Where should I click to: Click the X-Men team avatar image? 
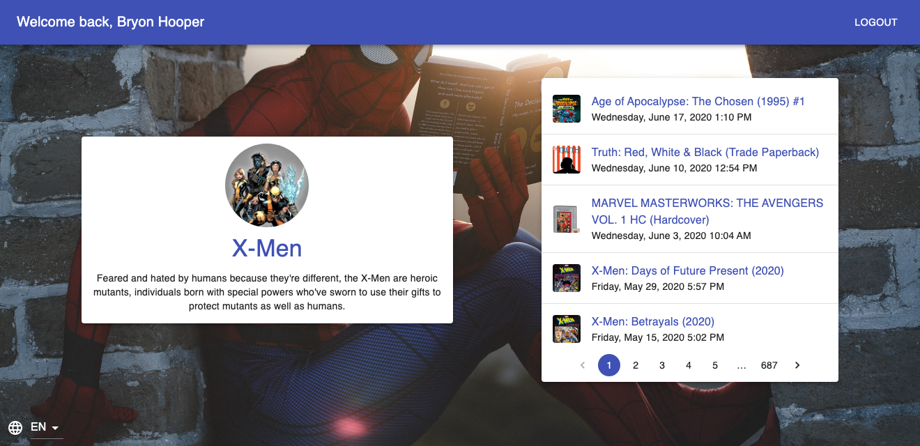pyautogui.click(x=267, y=185)
